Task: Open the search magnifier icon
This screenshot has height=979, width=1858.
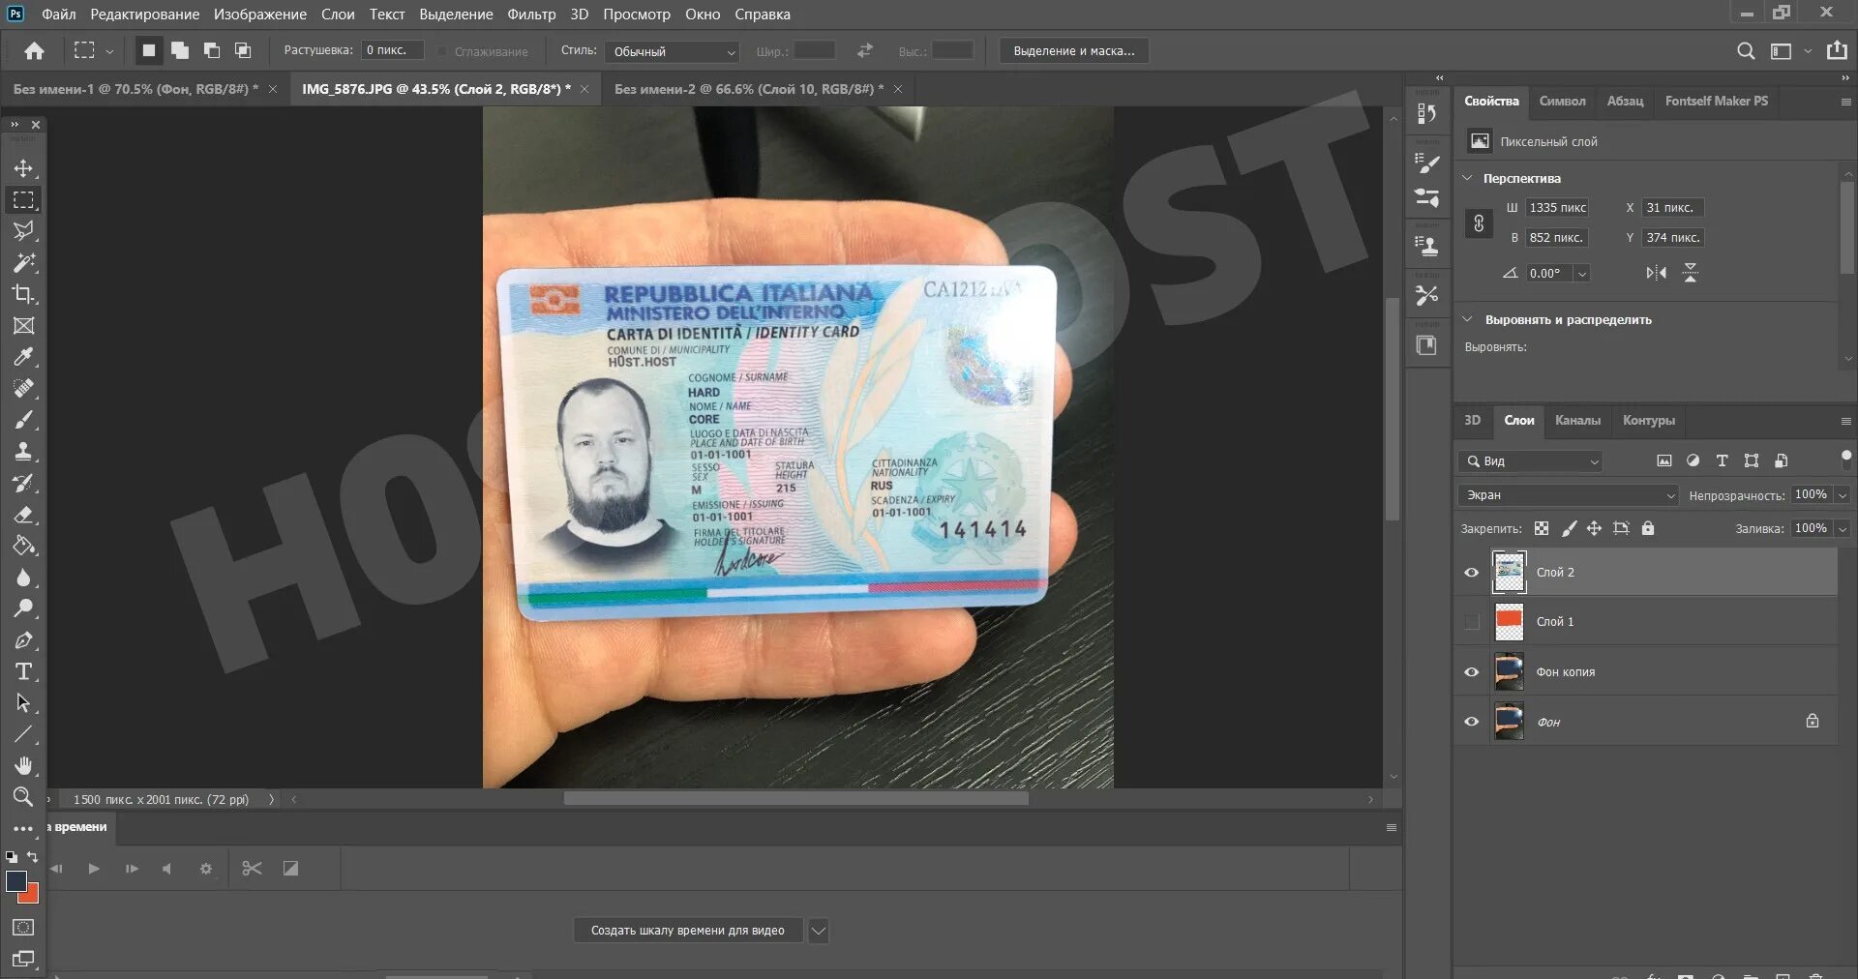Action: [x=1746, y=51]
